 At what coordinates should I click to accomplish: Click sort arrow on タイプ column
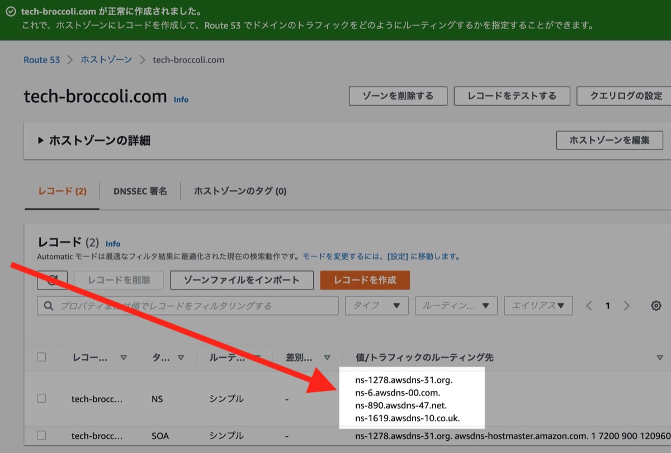click(x=181, y=357)
